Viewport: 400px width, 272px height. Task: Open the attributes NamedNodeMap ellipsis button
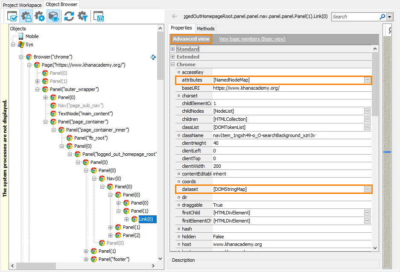[367, 79]
